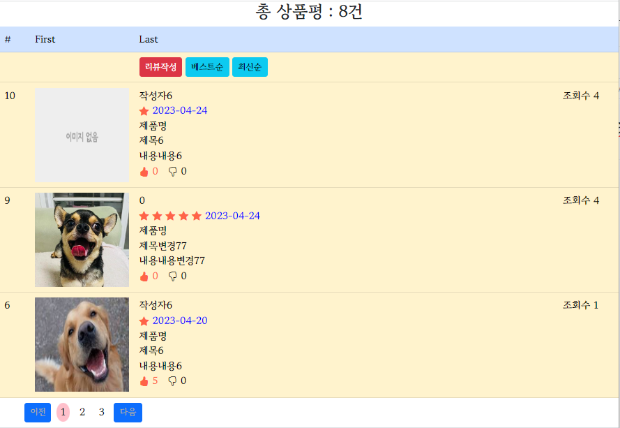Click the 총 상품평 : 8건 heading
This screenshot has height=428, width=620.
(x=309, y=11)
